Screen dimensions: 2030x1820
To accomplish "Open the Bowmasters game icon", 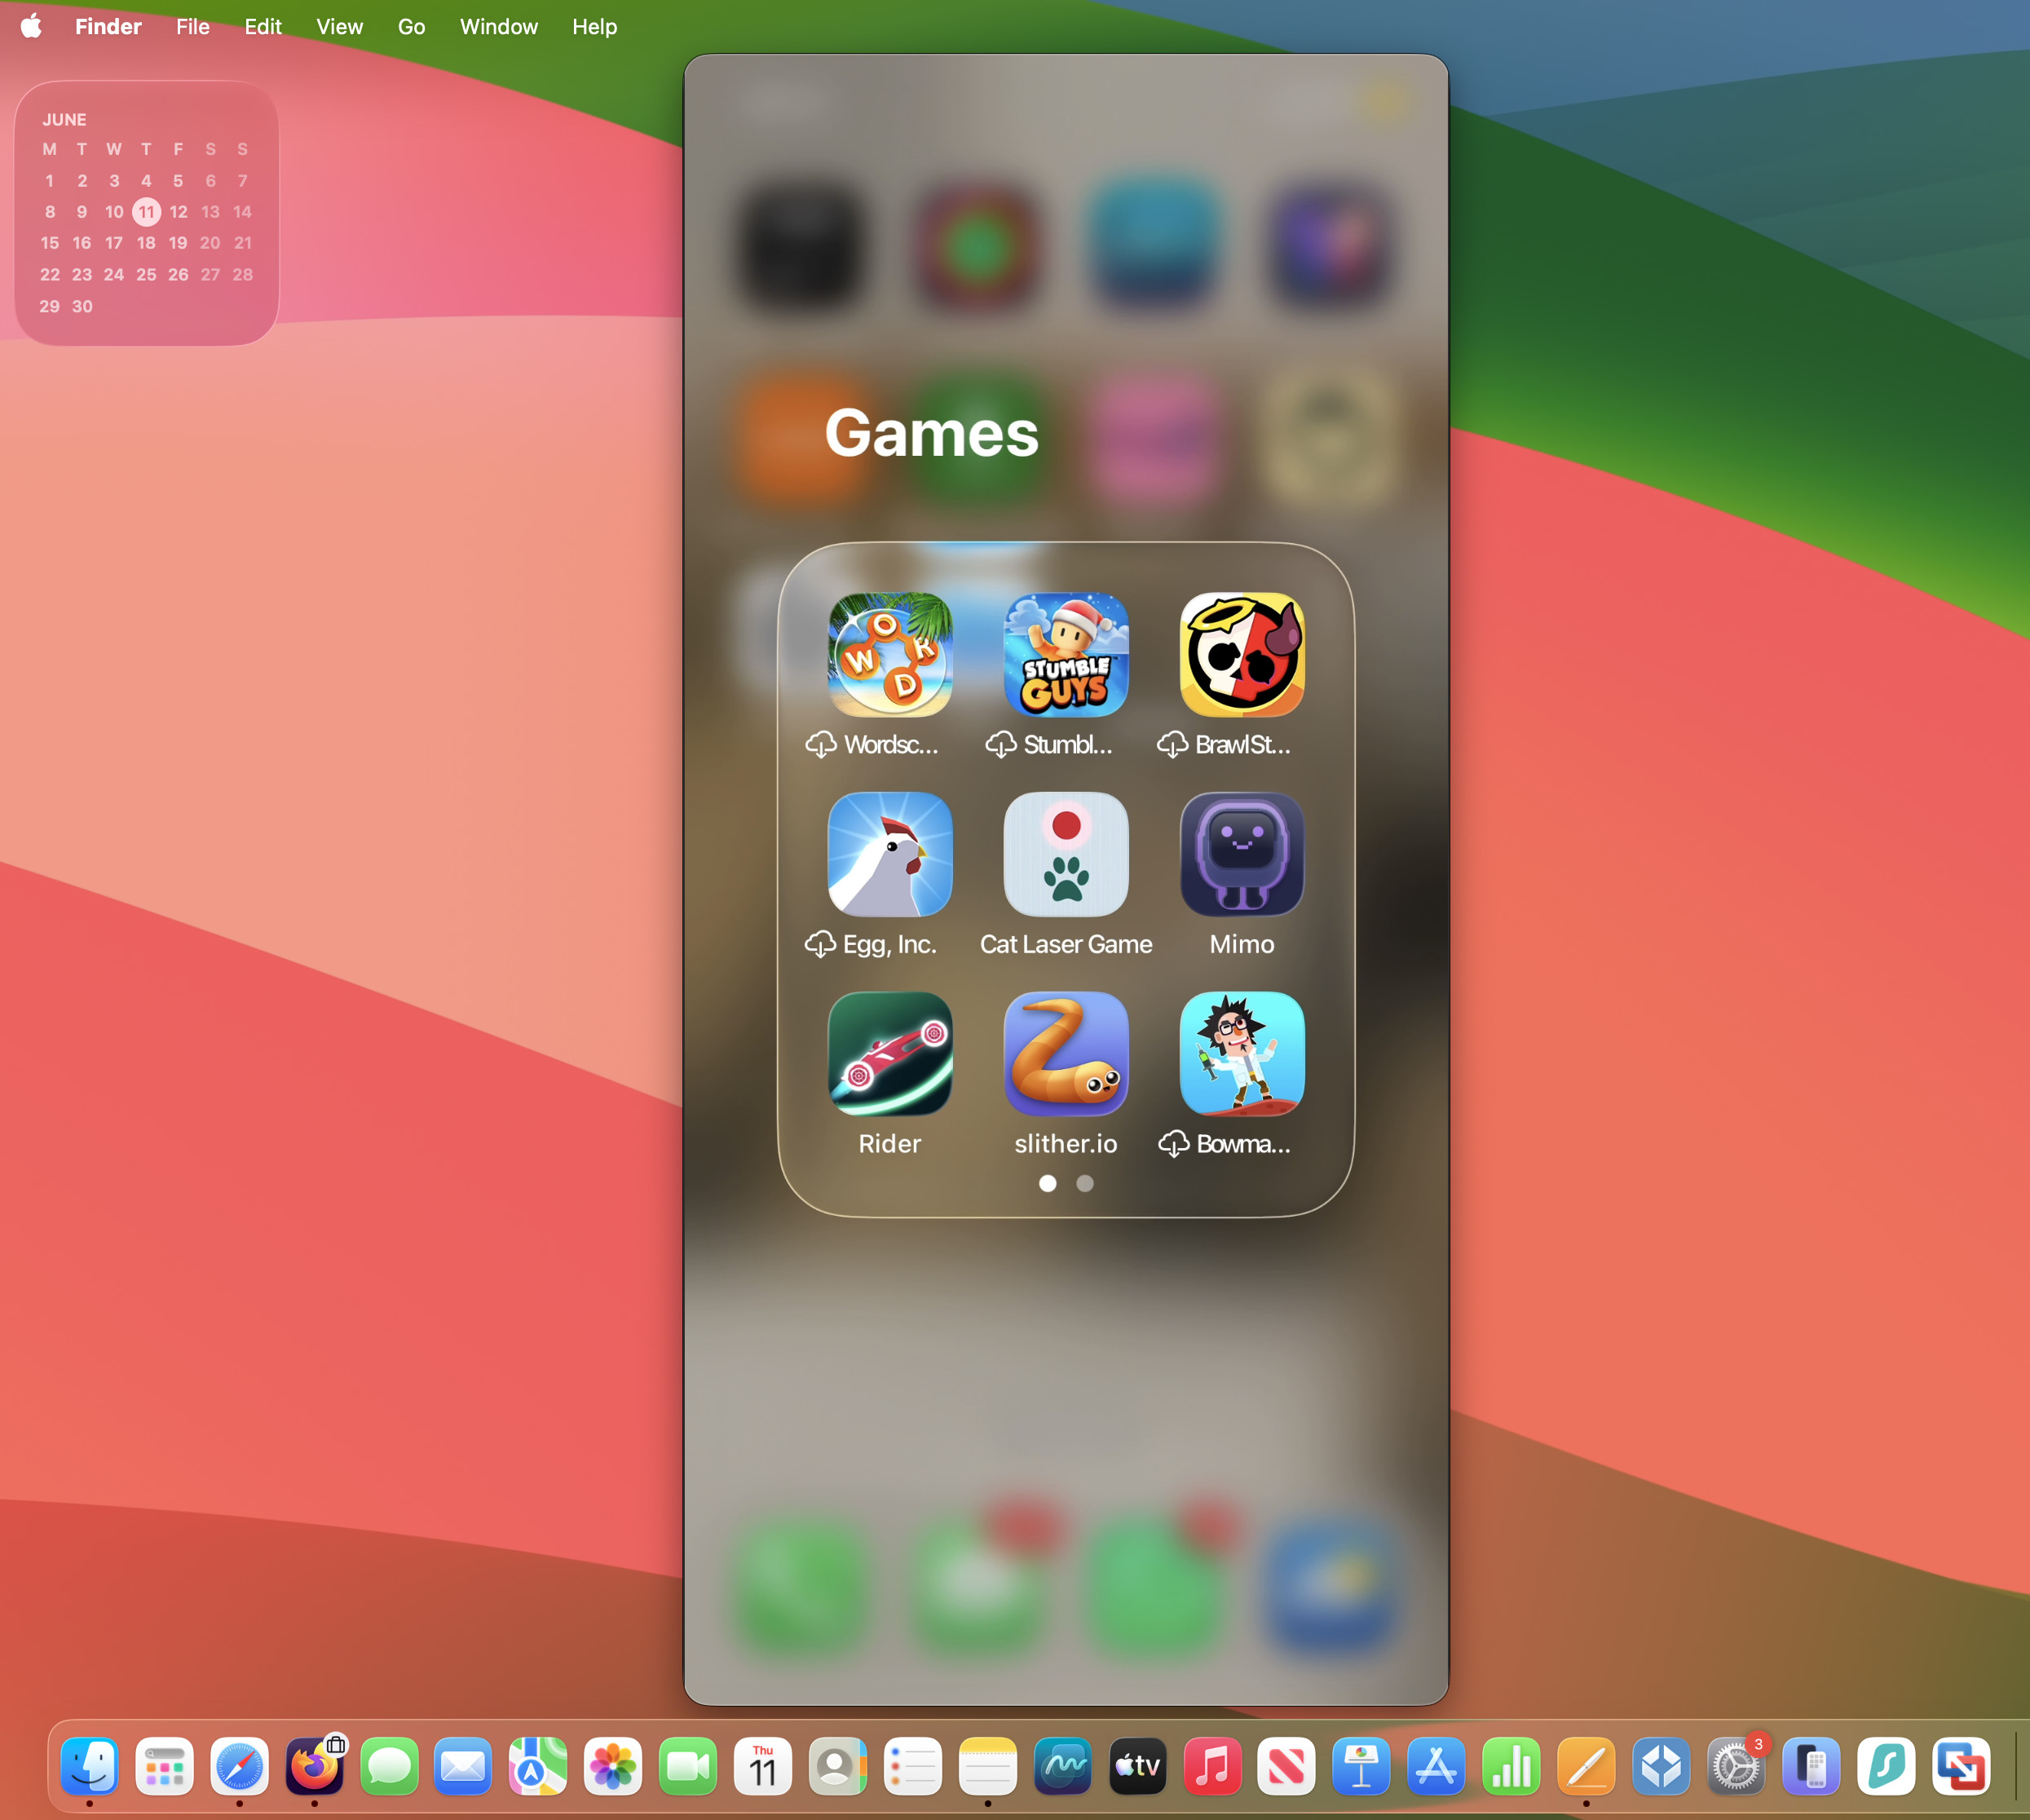I will pyautogui.click(x=1242, y=1054).
